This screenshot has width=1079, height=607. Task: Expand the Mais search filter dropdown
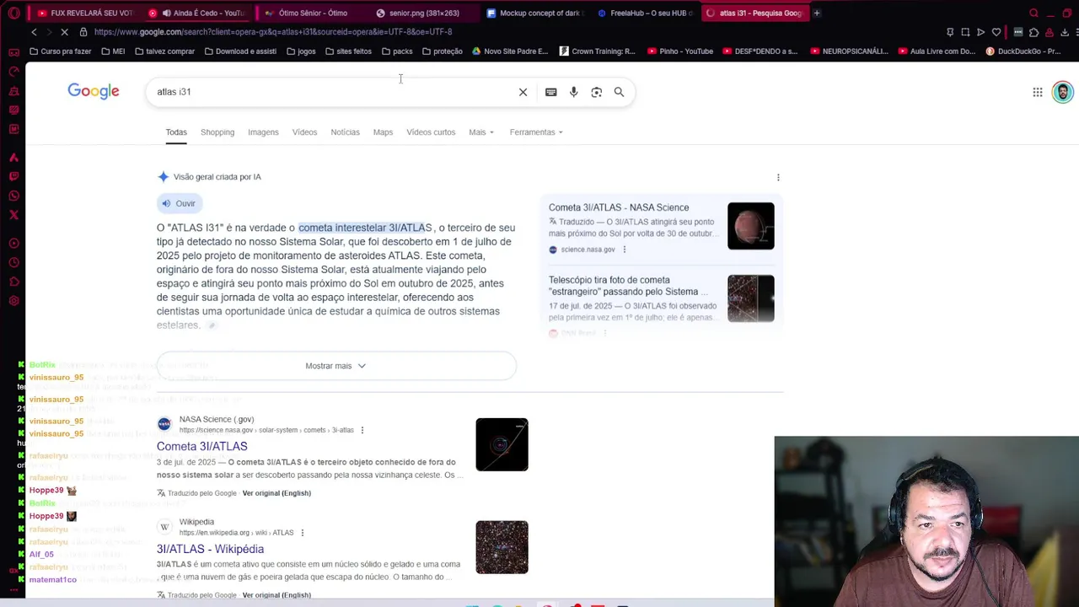point(481,132)
